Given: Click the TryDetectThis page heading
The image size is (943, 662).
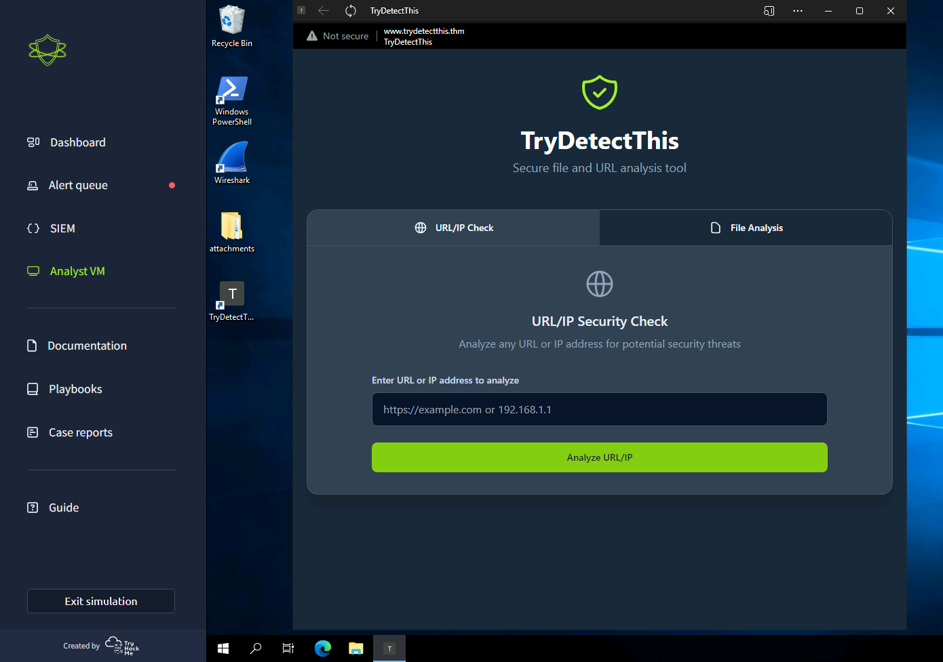Looking at the screenshot, I should (600, 141).
